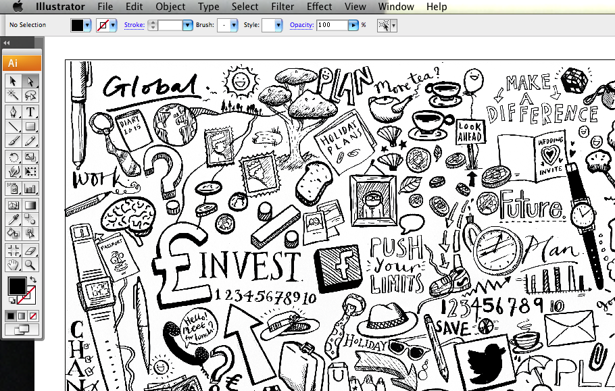Image resolution: width=615 pixels, height=391 pixels.
Task: Select the Paintbrush tool
Action: [14, 140]
